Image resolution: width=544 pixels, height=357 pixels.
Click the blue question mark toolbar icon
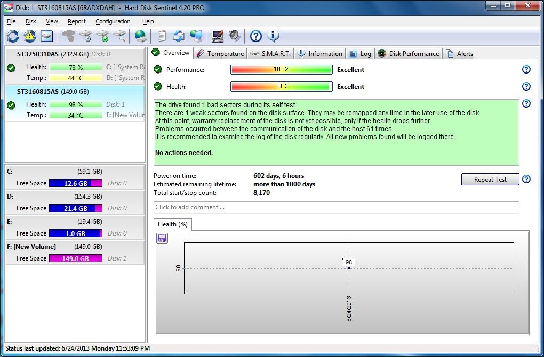[x=255, y=36]
